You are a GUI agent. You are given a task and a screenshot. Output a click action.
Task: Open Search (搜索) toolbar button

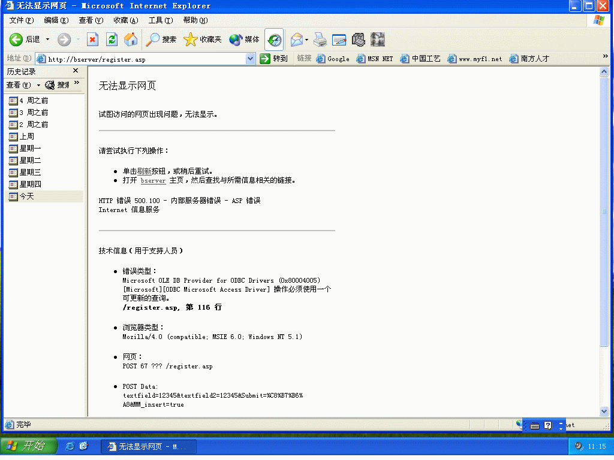click(161, 40)
